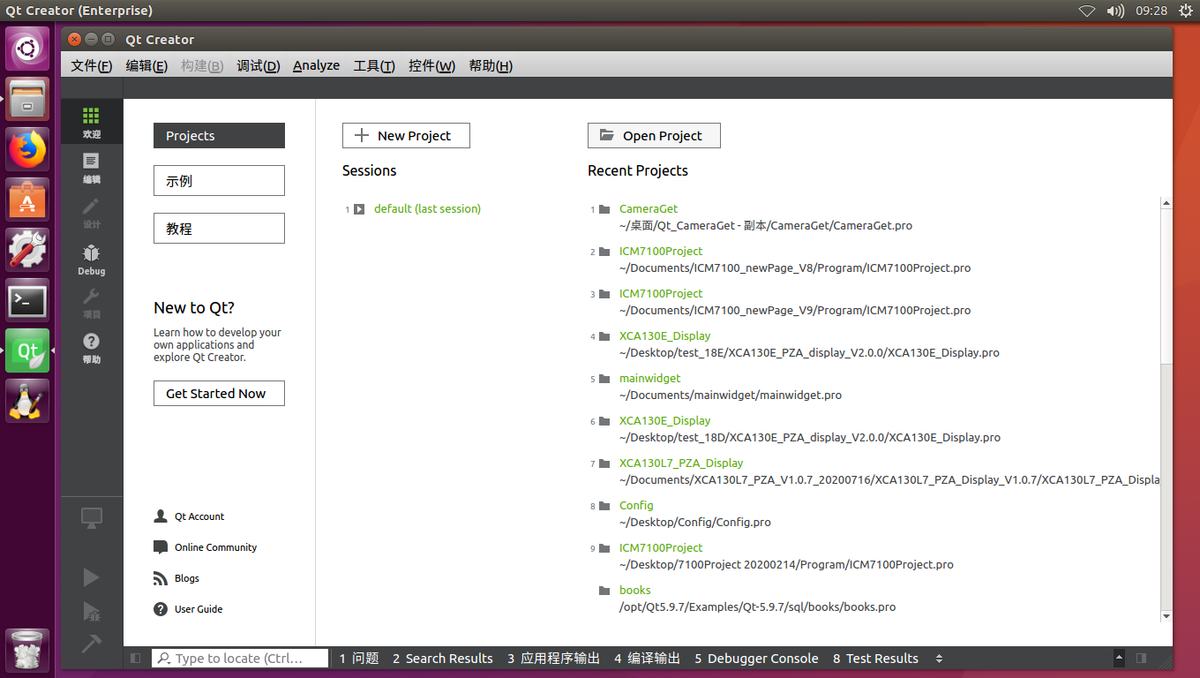This screenshot has width=1200, height=678.
Task: Click the kit selector monitor icon
Action: [92, 518]
